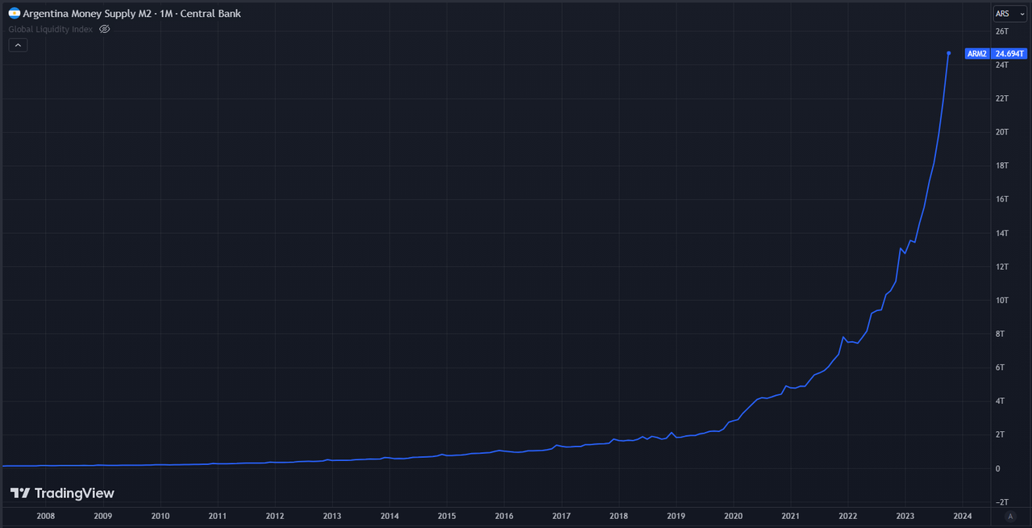The image size is (1032, 528).
Task: Click the ARM2 symbol label on the price axis
Action: tap(977, 54)
